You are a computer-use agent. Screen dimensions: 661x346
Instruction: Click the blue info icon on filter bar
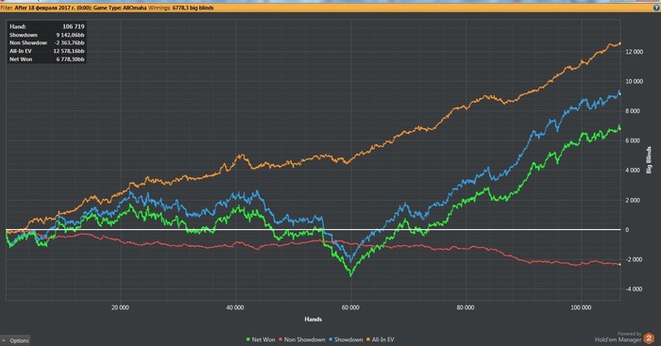pyautogui.click(x=656, y=8)
